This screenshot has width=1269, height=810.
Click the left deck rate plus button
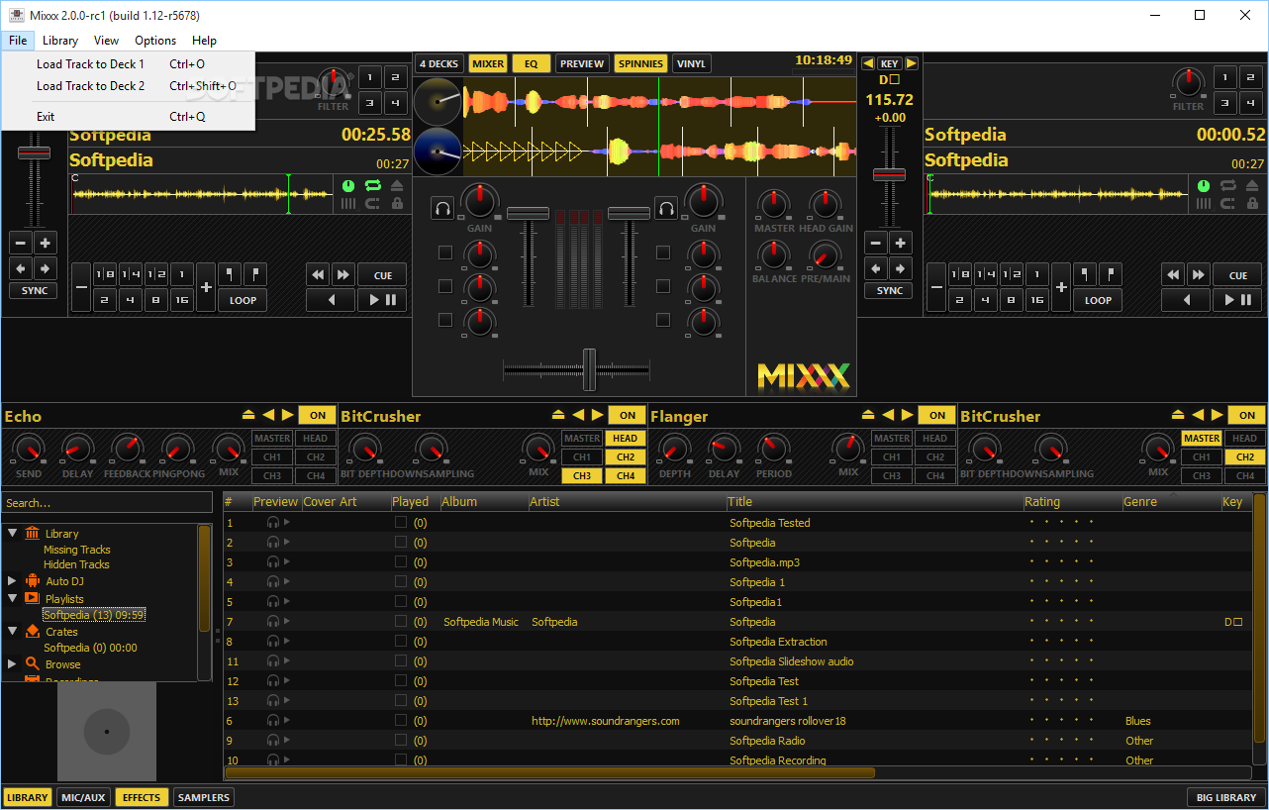46,243
